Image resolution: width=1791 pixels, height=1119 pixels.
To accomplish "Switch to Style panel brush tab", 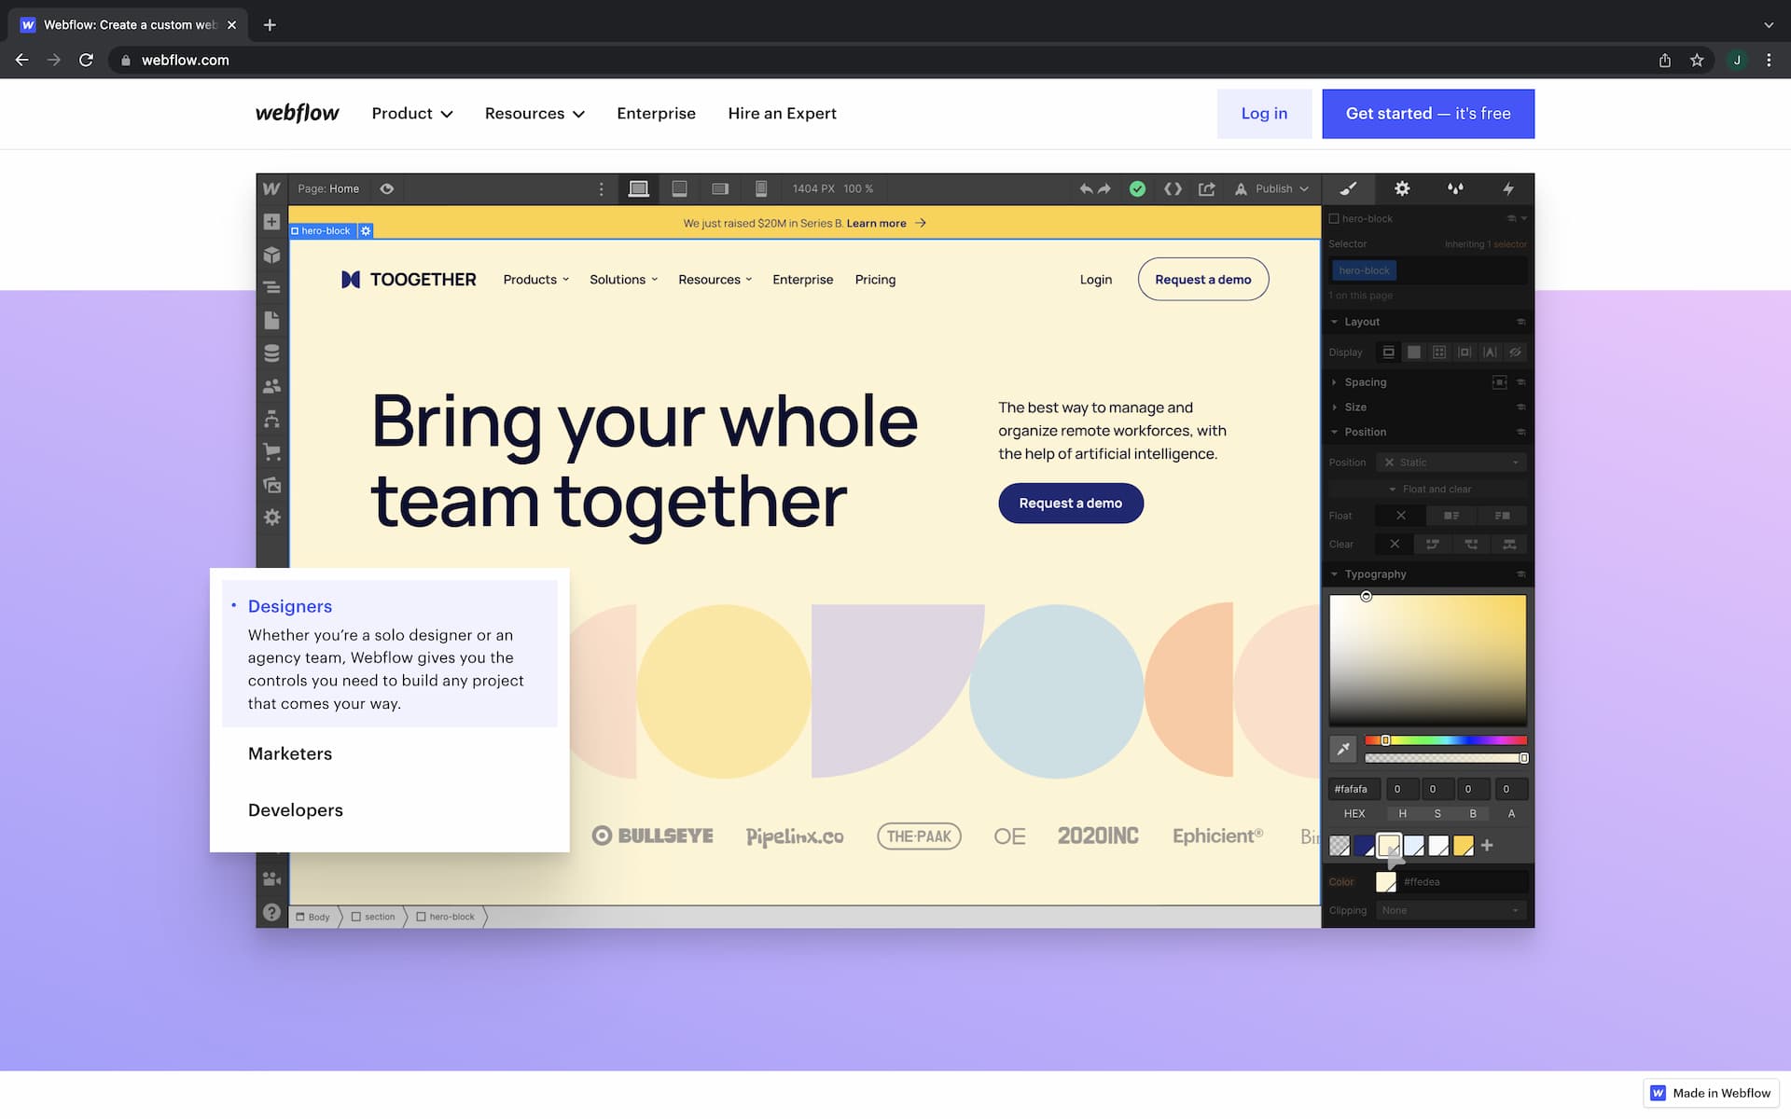I will (1349, 188).
